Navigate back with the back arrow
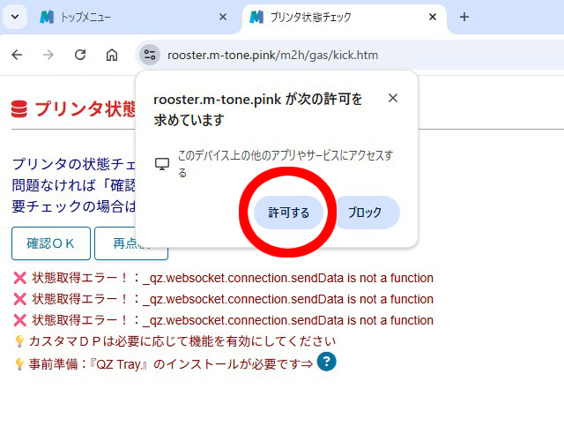 [17, 55]
